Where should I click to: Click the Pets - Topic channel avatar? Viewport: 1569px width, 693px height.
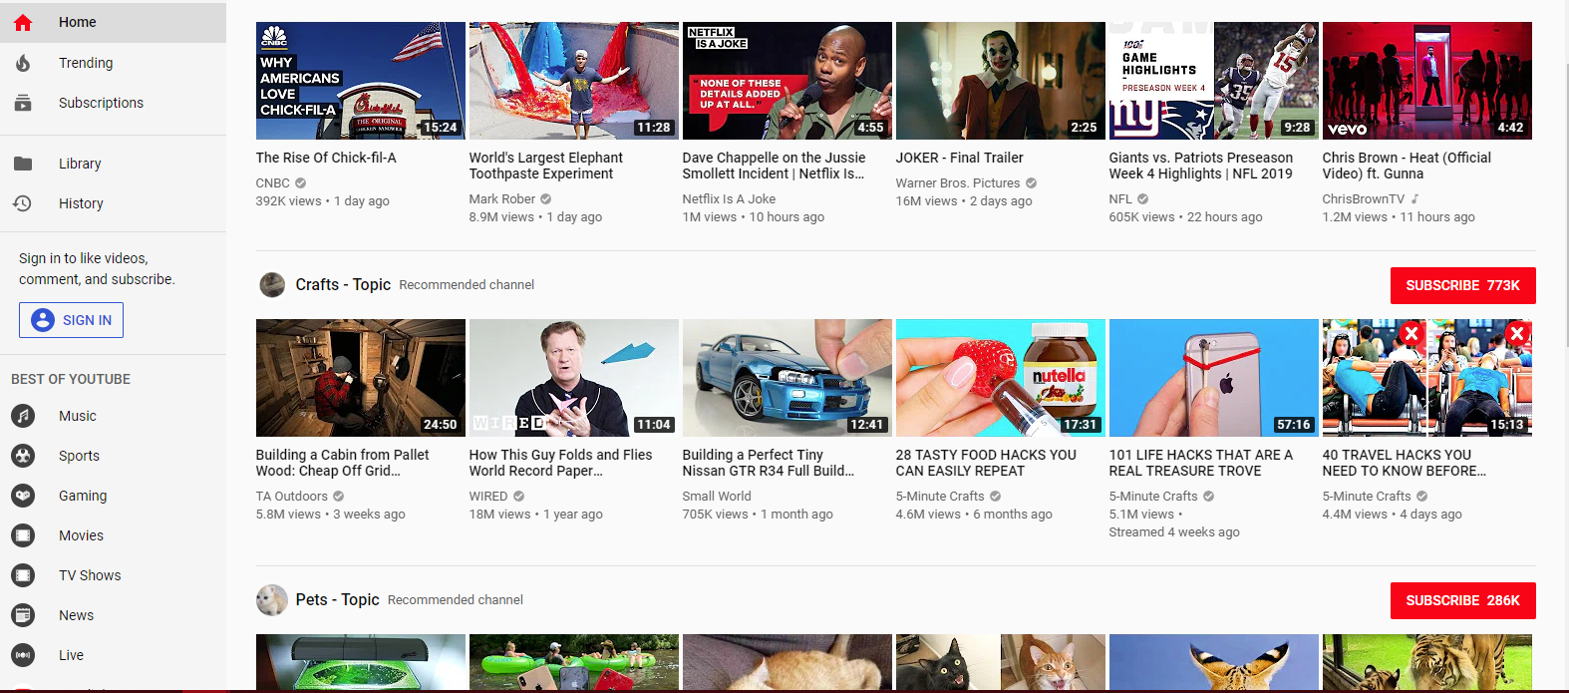coord(272,600)
